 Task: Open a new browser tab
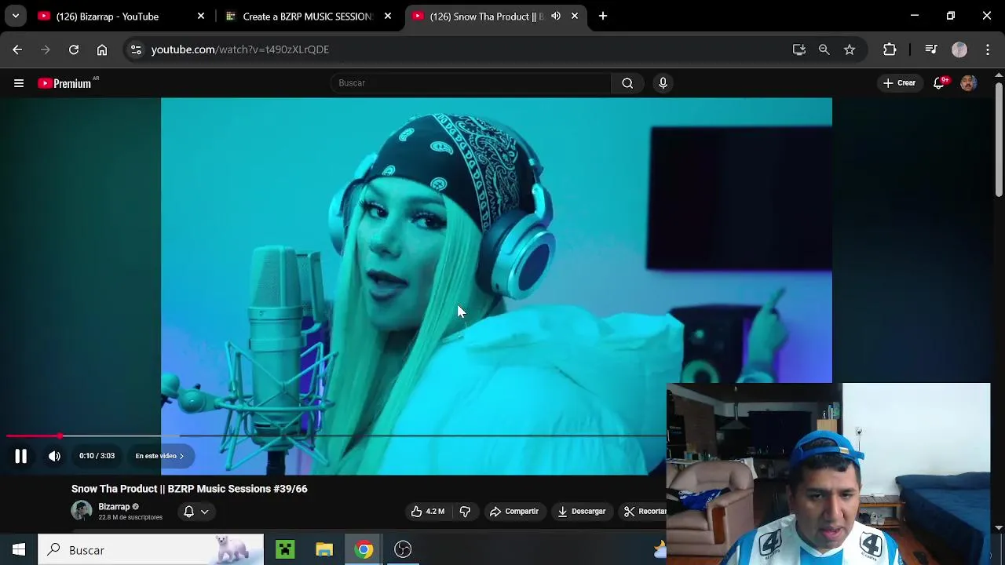pos(603,16)
